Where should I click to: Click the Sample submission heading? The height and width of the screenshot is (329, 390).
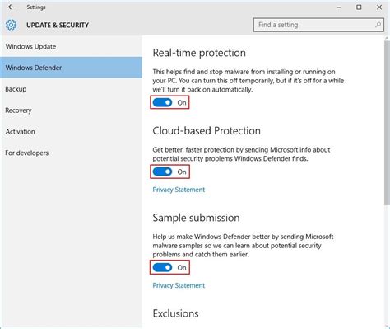click(x=196, y=218)
